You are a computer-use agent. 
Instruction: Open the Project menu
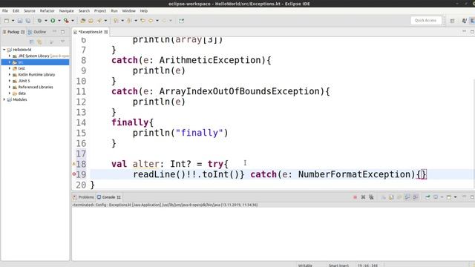[x=100, y=10]
